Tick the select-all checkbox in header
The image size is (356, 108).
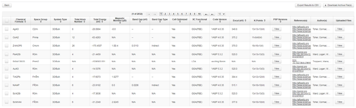6,20
